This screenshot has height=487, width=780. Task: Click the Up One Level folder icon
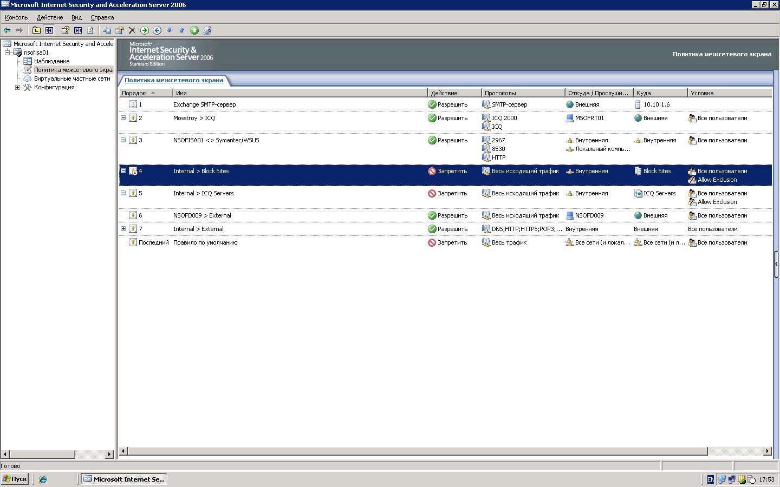pyautogui.click(x=36, y=30)
